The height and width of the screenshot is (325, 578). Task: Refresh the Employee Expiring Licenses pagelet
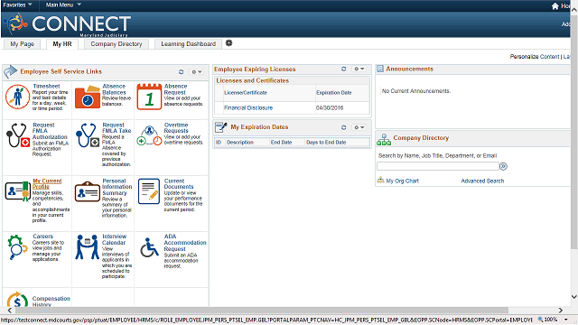343,69
